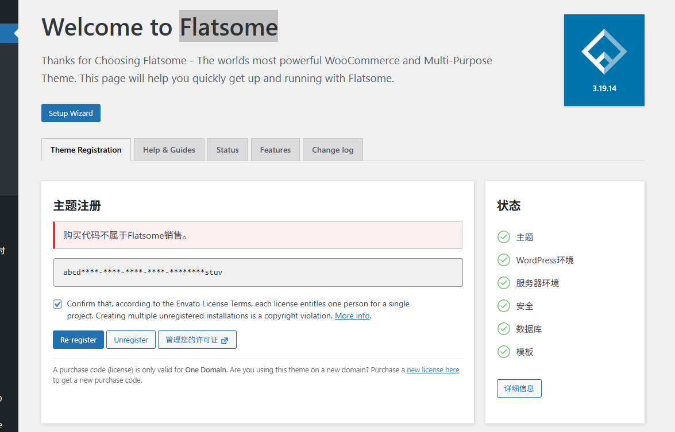Click the WordPress环境 status label
Screen dimensions: 675x432
click(545, 260)
